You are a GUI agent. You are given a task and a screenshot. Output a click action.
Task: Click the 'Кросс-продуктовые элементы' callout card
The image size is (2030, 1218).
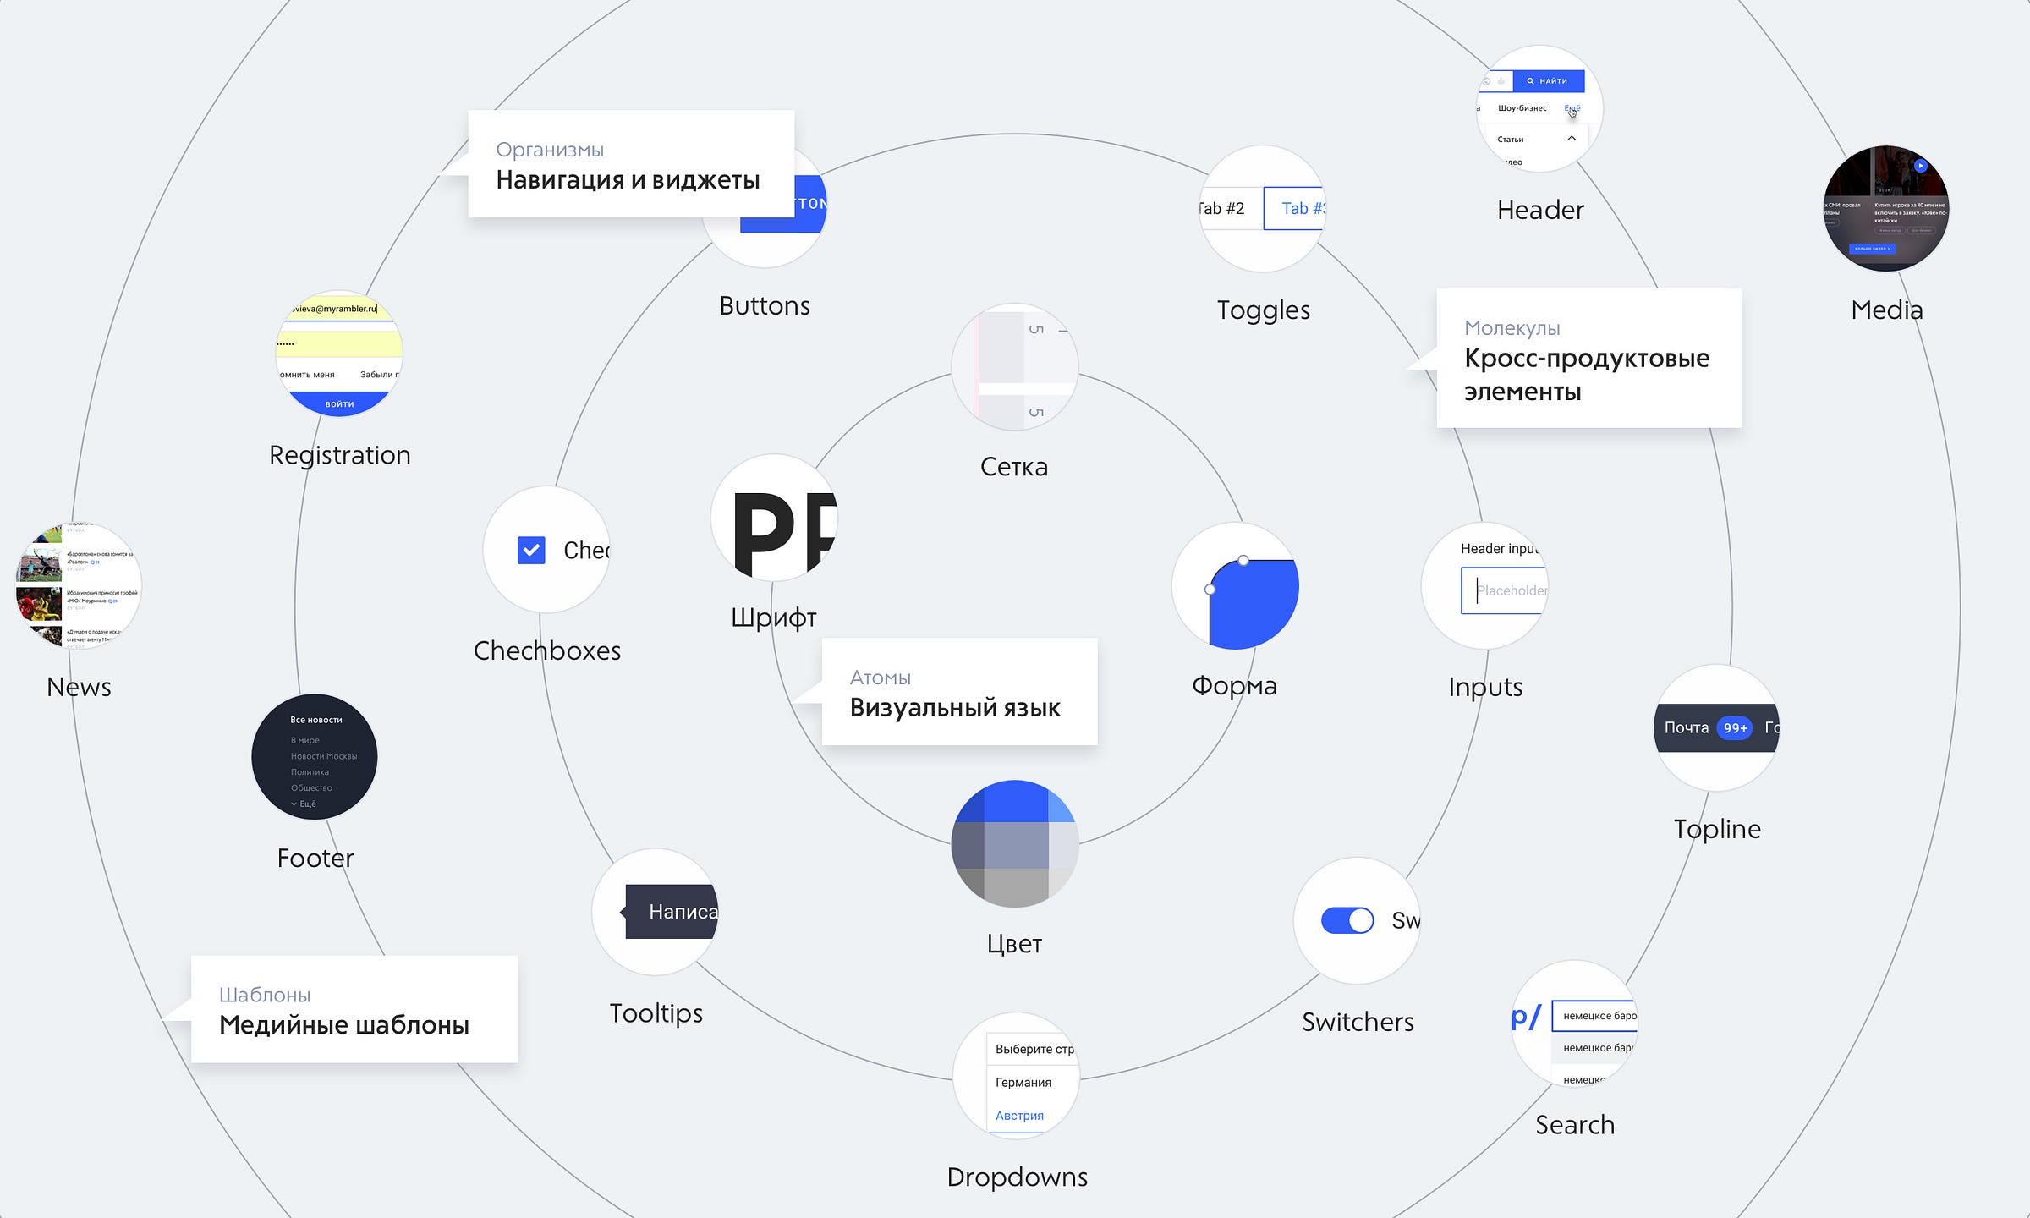(1588, 358)
